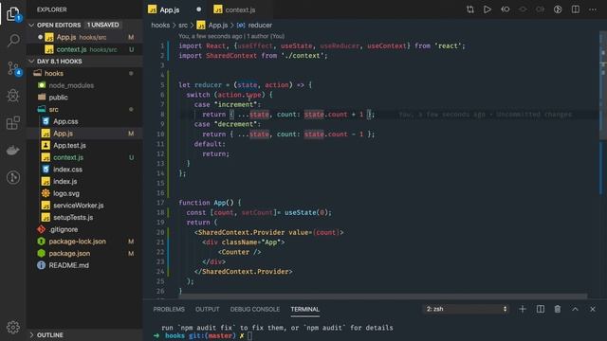This screenshot has width=607, height=341.
Task: Open context.js in Open Editors list
Action: pyautogui.click(x=84, y=49)
